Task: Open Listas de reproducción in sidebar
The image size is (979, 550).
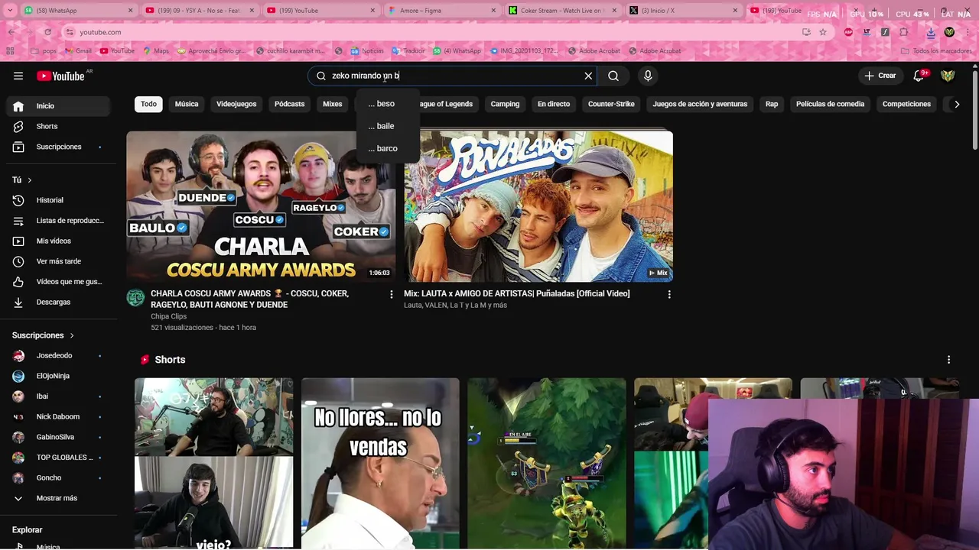Action: tap(59, 221)
